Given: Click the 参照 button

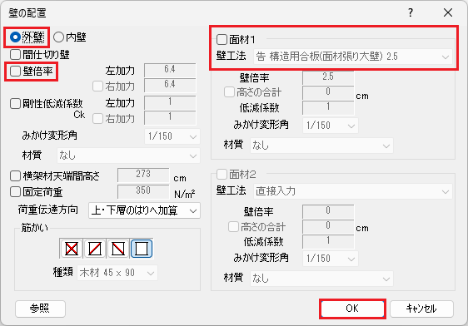Looking at the screenshot, I should click(40, 309).
